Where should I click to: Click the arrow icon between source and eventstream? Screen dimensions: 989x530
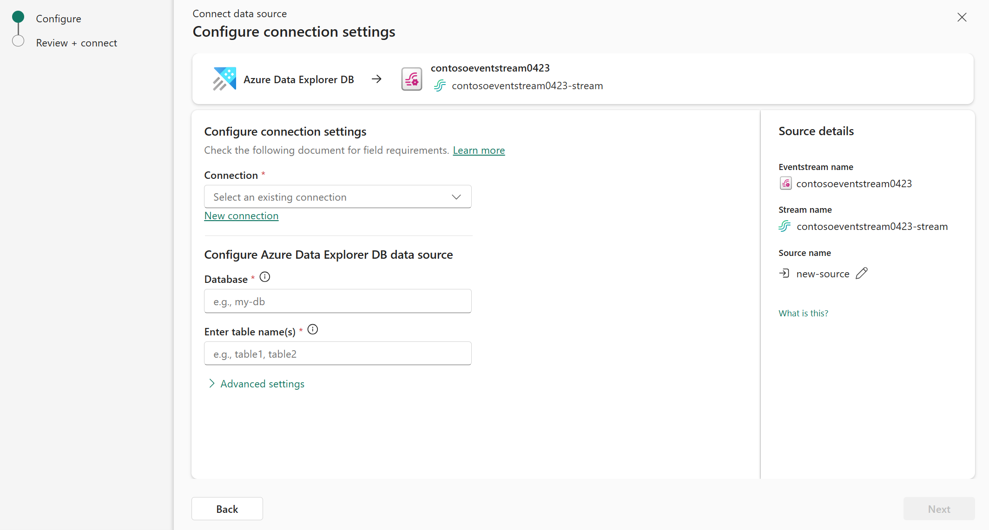[376, 79]
